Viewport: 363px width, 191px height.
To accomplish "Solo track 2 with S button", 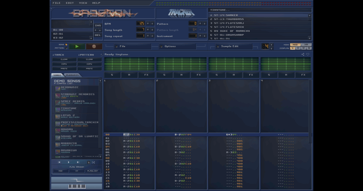I will [x=164, y=75].
